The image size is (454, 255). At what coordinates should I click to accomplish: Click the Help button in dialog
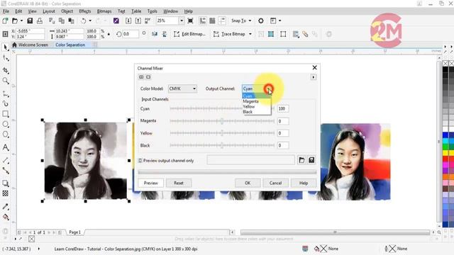304,183
